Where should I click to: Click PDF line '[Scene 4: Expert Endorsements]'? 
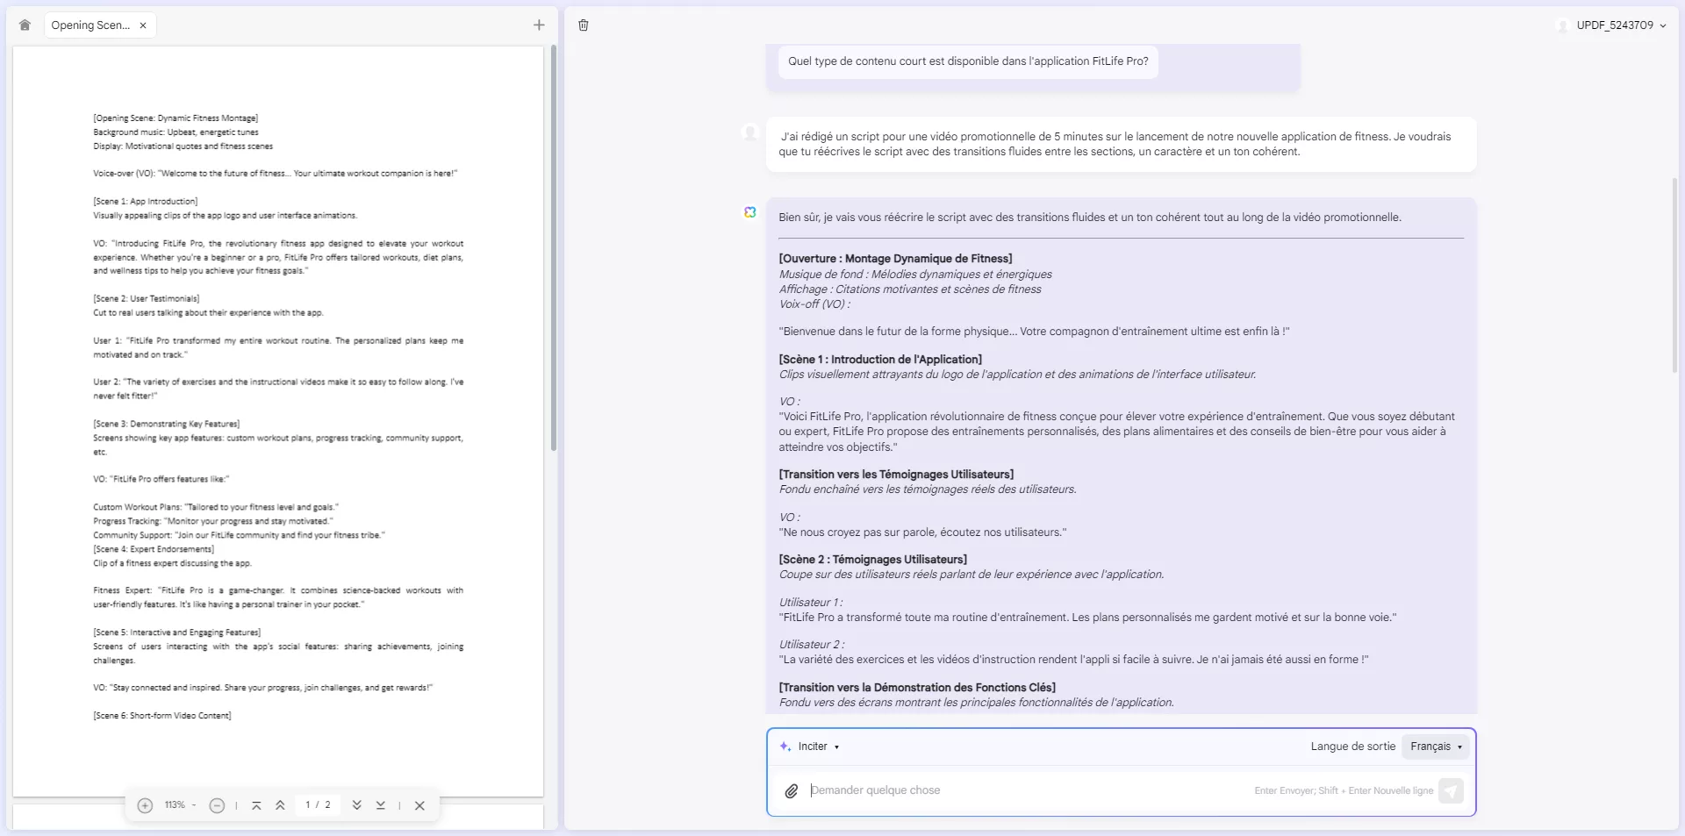pos(154,549)
